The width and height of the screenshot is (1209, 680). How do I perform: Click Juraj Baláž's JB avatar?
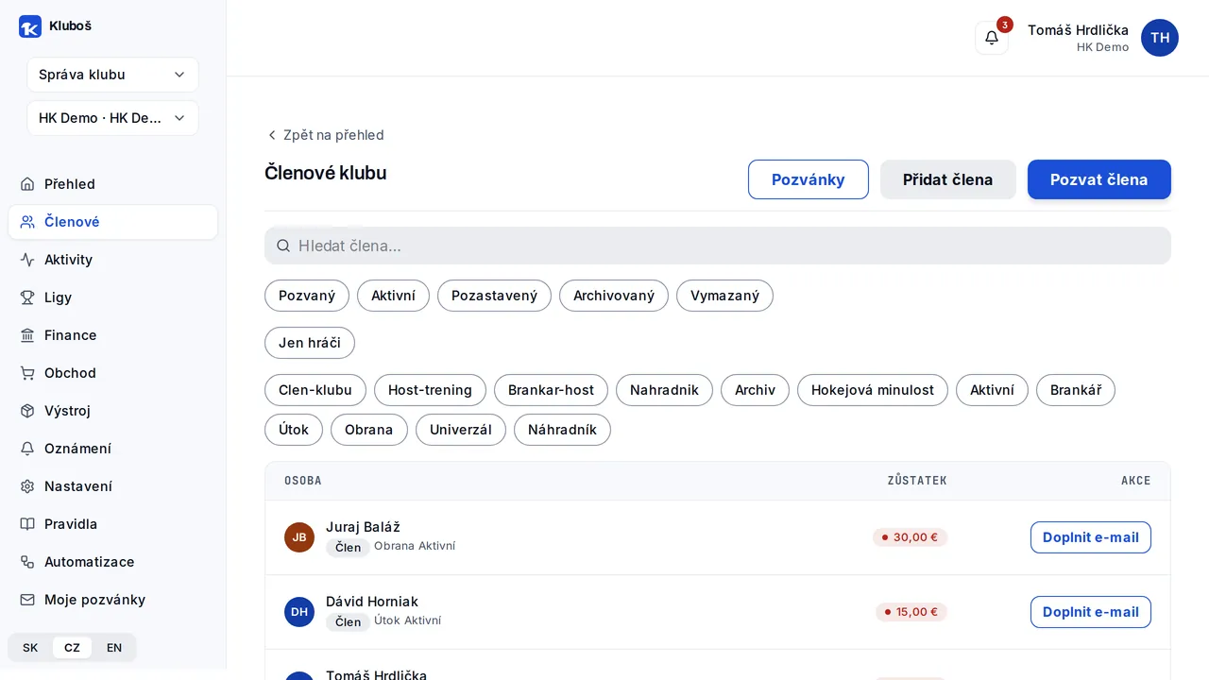(x=299, y=537)
